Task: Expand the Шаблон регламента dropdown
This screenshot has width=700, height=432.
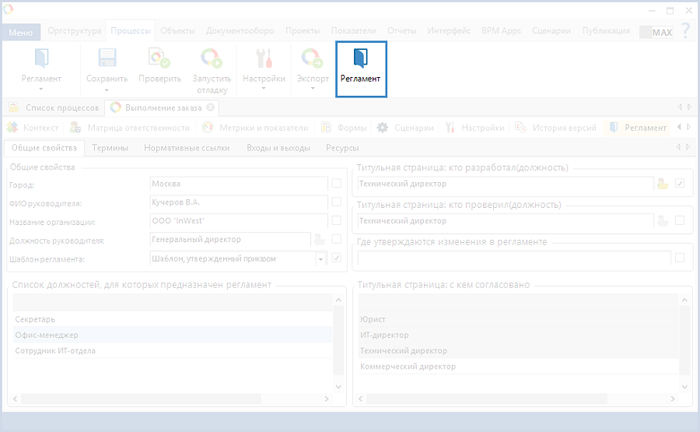Action: point(320,258)
